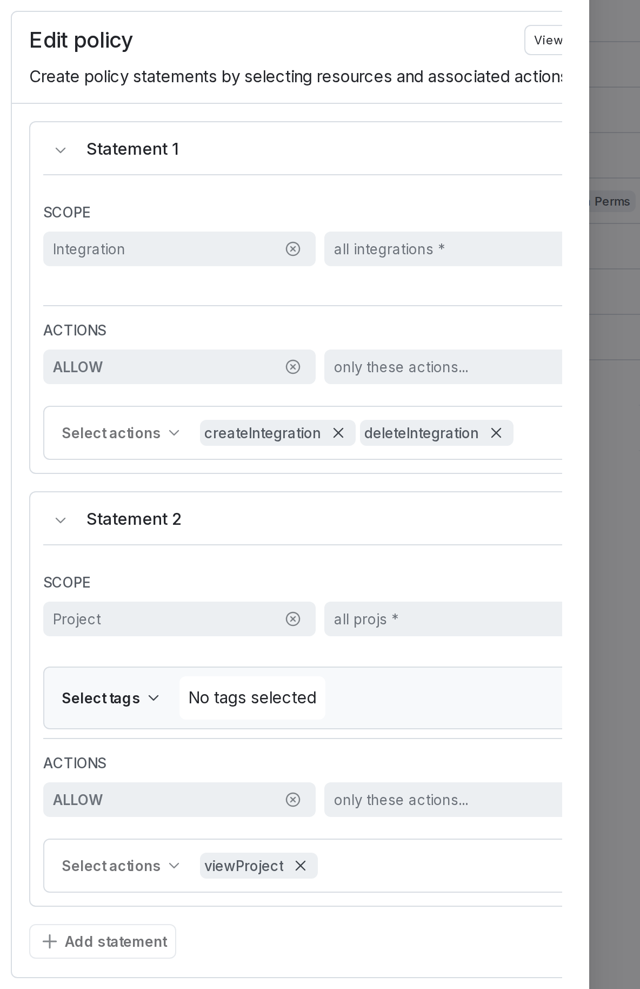640x989 pixels.
Task: Click the Add statement button
Action: click(x=103, y=941)
